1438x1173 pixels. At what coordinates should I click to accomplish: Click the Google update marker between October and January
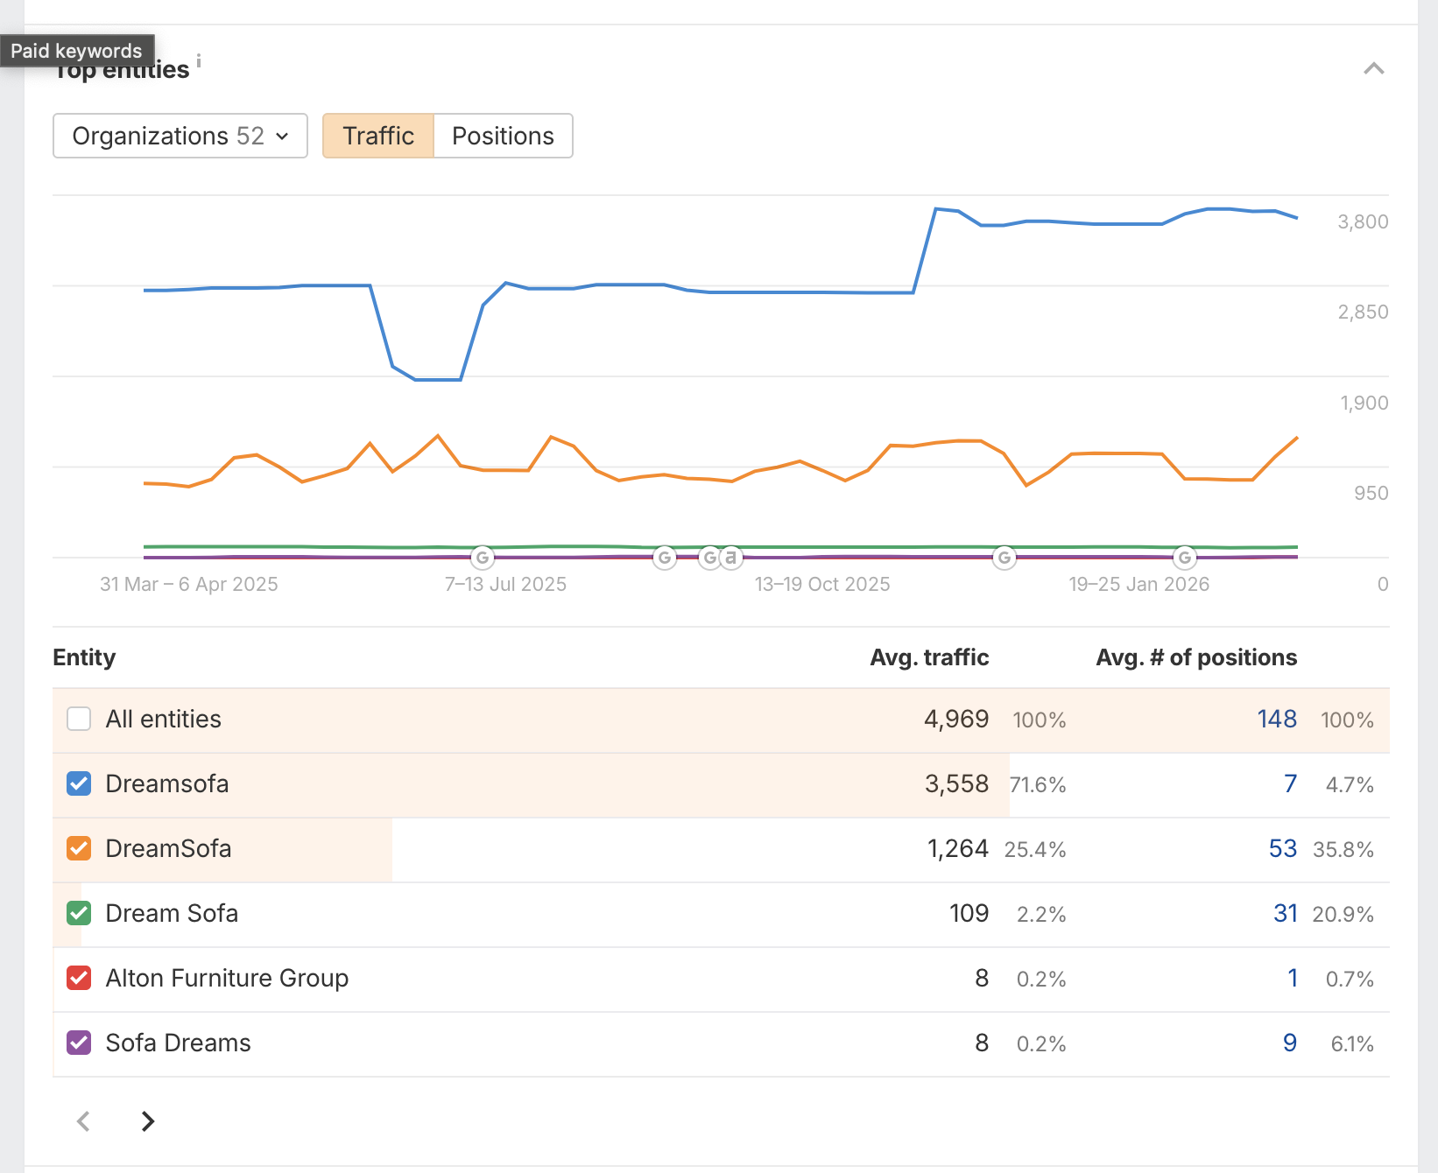click(x=1004, y=557)
